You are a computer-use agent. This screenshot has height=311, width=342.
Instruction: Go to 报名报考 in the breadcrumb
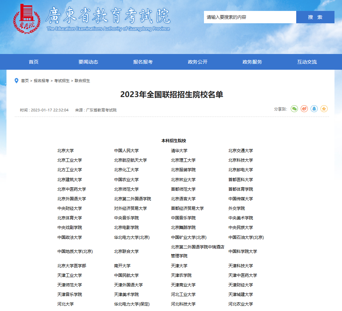point(41,81)
